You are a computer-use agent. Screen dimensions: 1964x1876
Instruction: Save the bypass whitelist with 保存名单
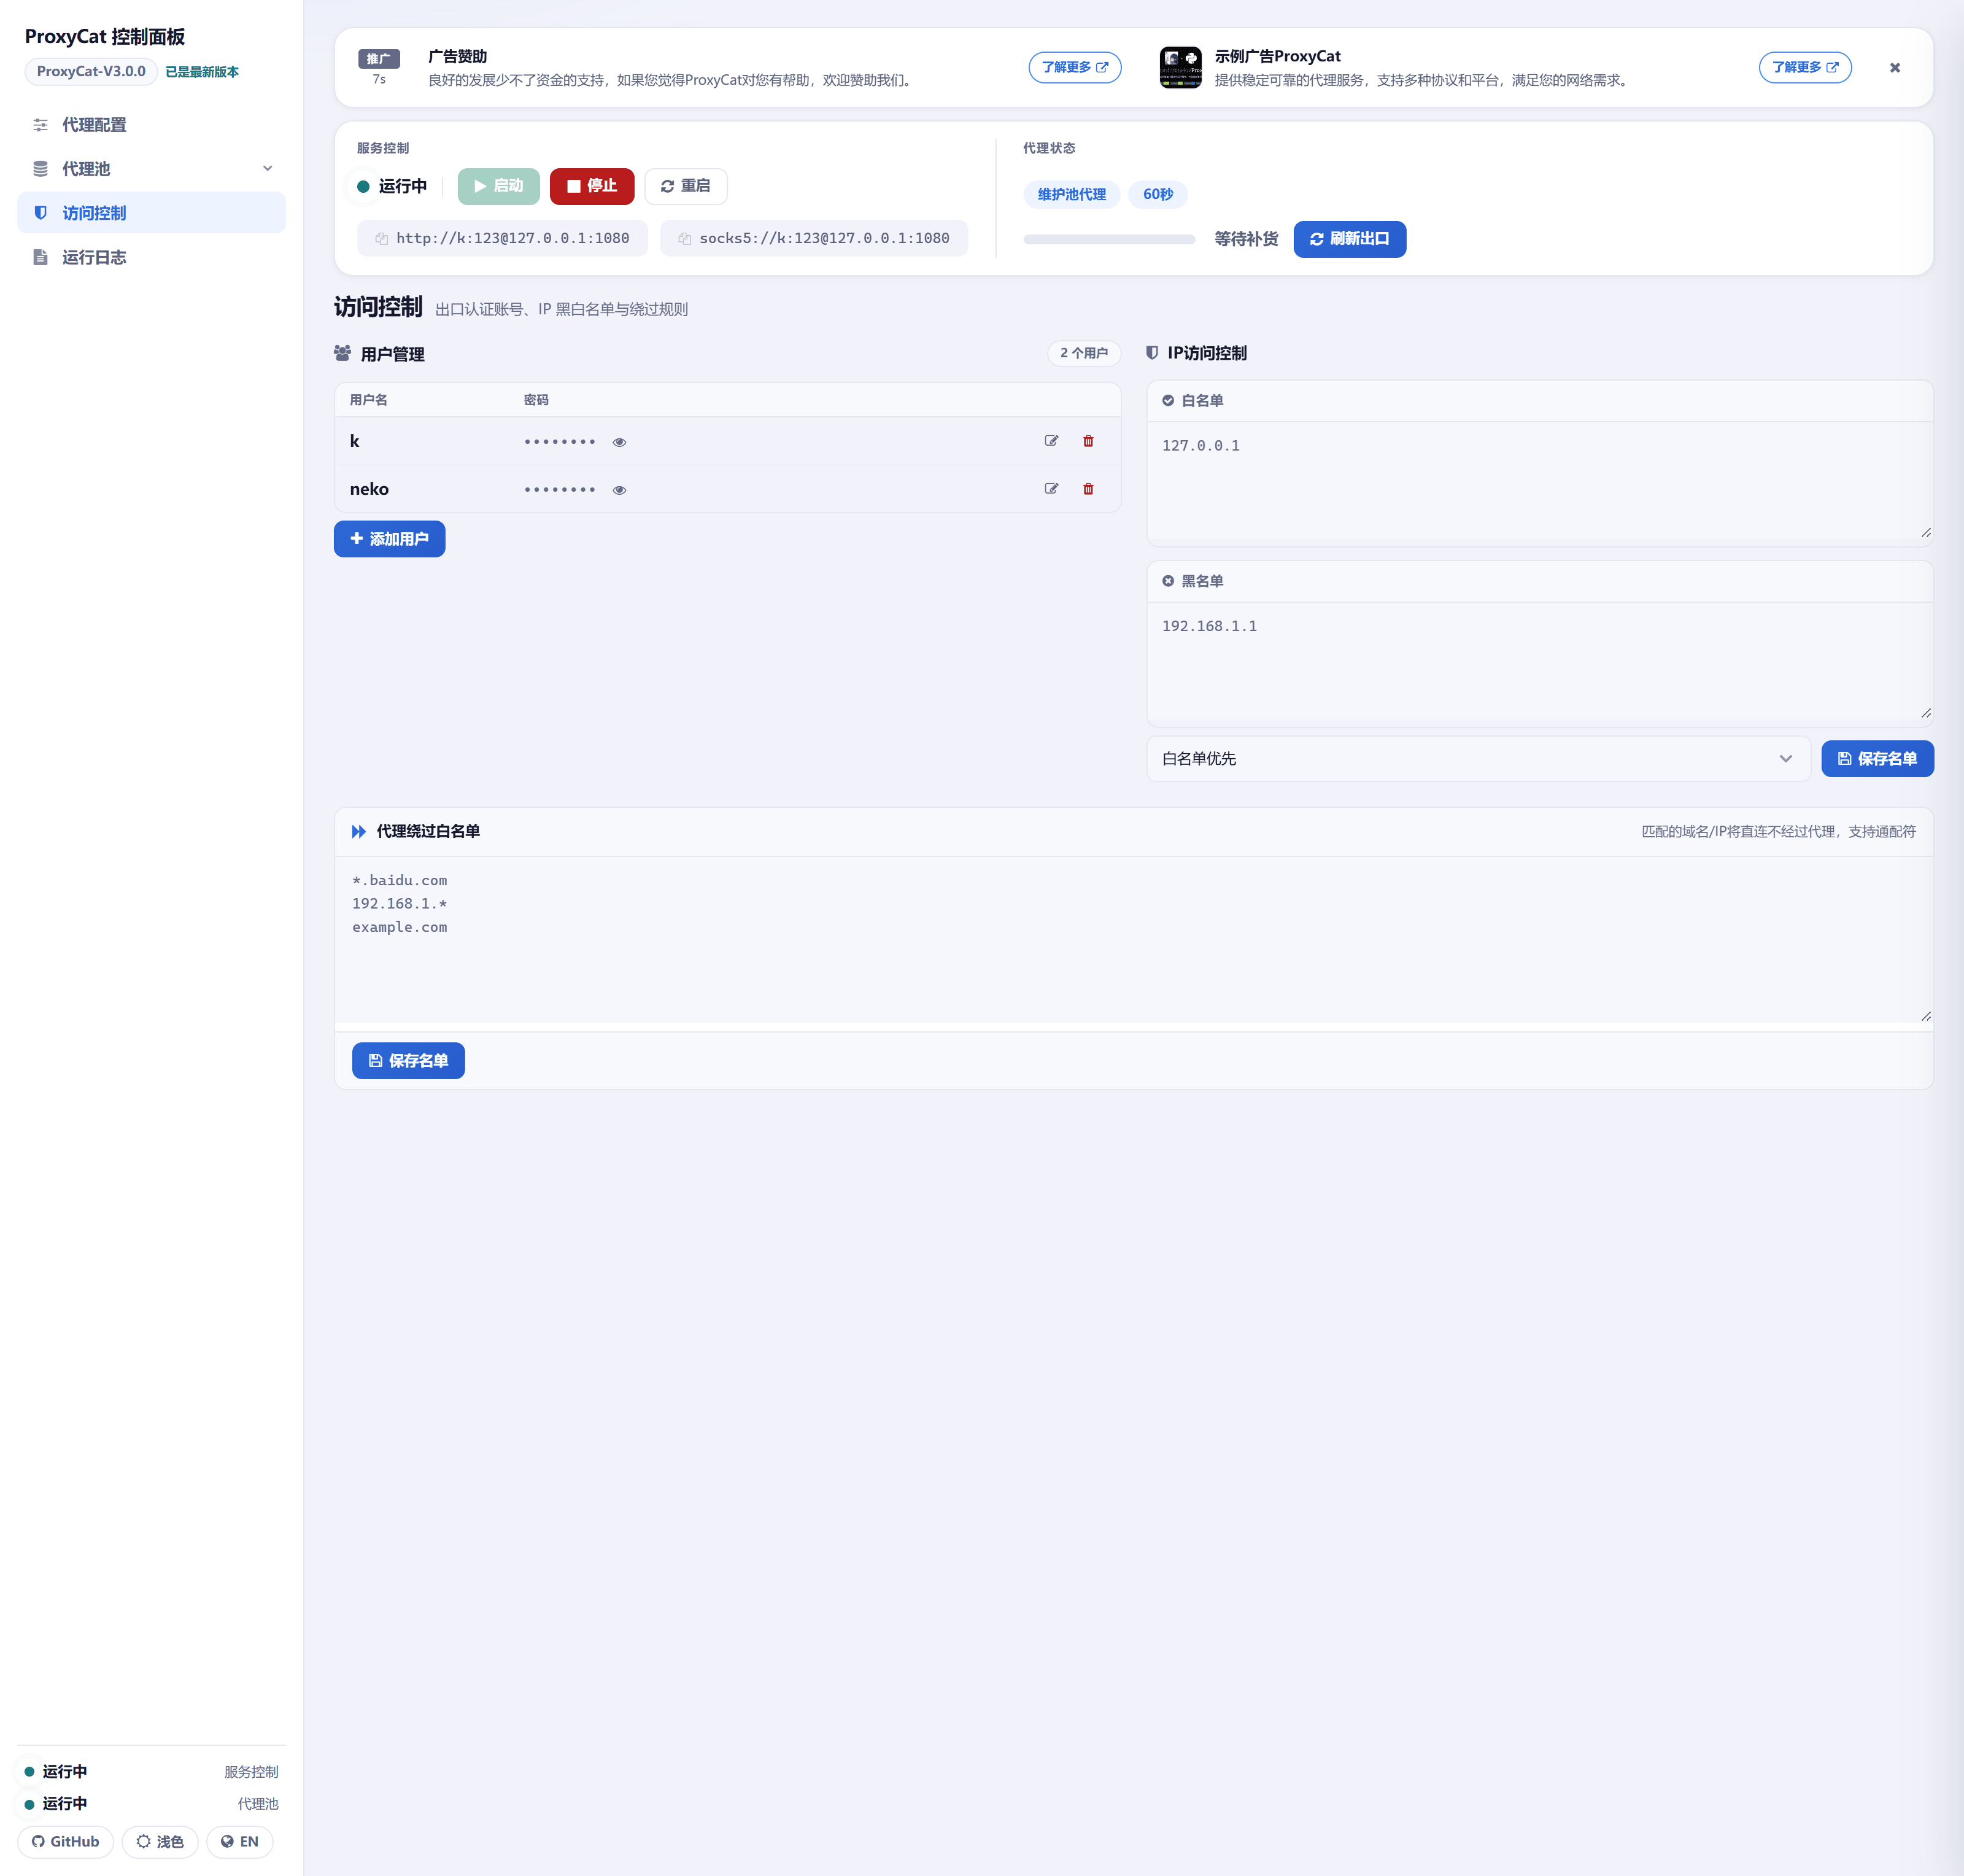[x=408, y=1061]
